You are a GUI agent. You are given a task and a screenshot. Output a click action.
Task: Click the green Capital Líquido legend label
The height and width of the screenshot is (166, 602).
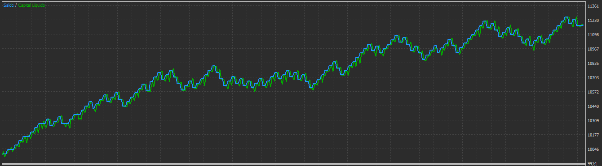(x=31, y=5)
